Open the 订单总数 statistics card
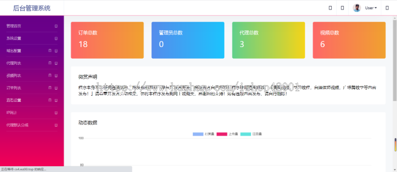 tap(107, 40)
